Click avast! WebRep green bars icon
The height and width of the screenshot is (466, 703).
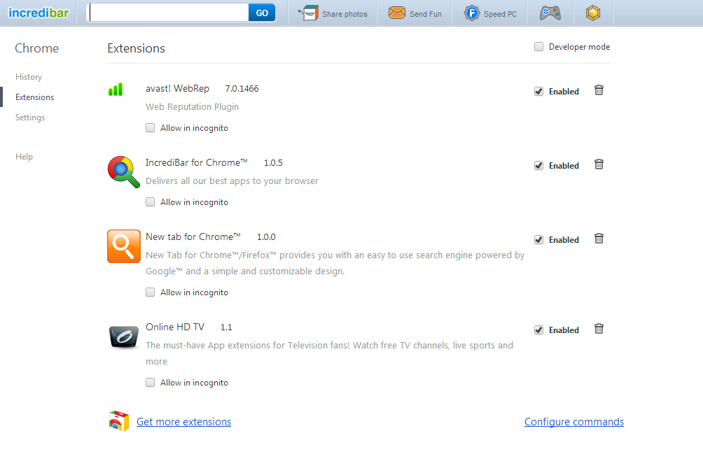coord(116,89)
